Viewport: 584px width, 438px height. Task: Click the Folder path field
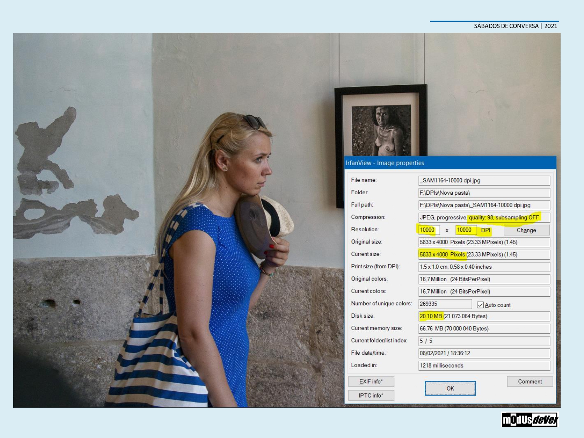coord(484,193)
